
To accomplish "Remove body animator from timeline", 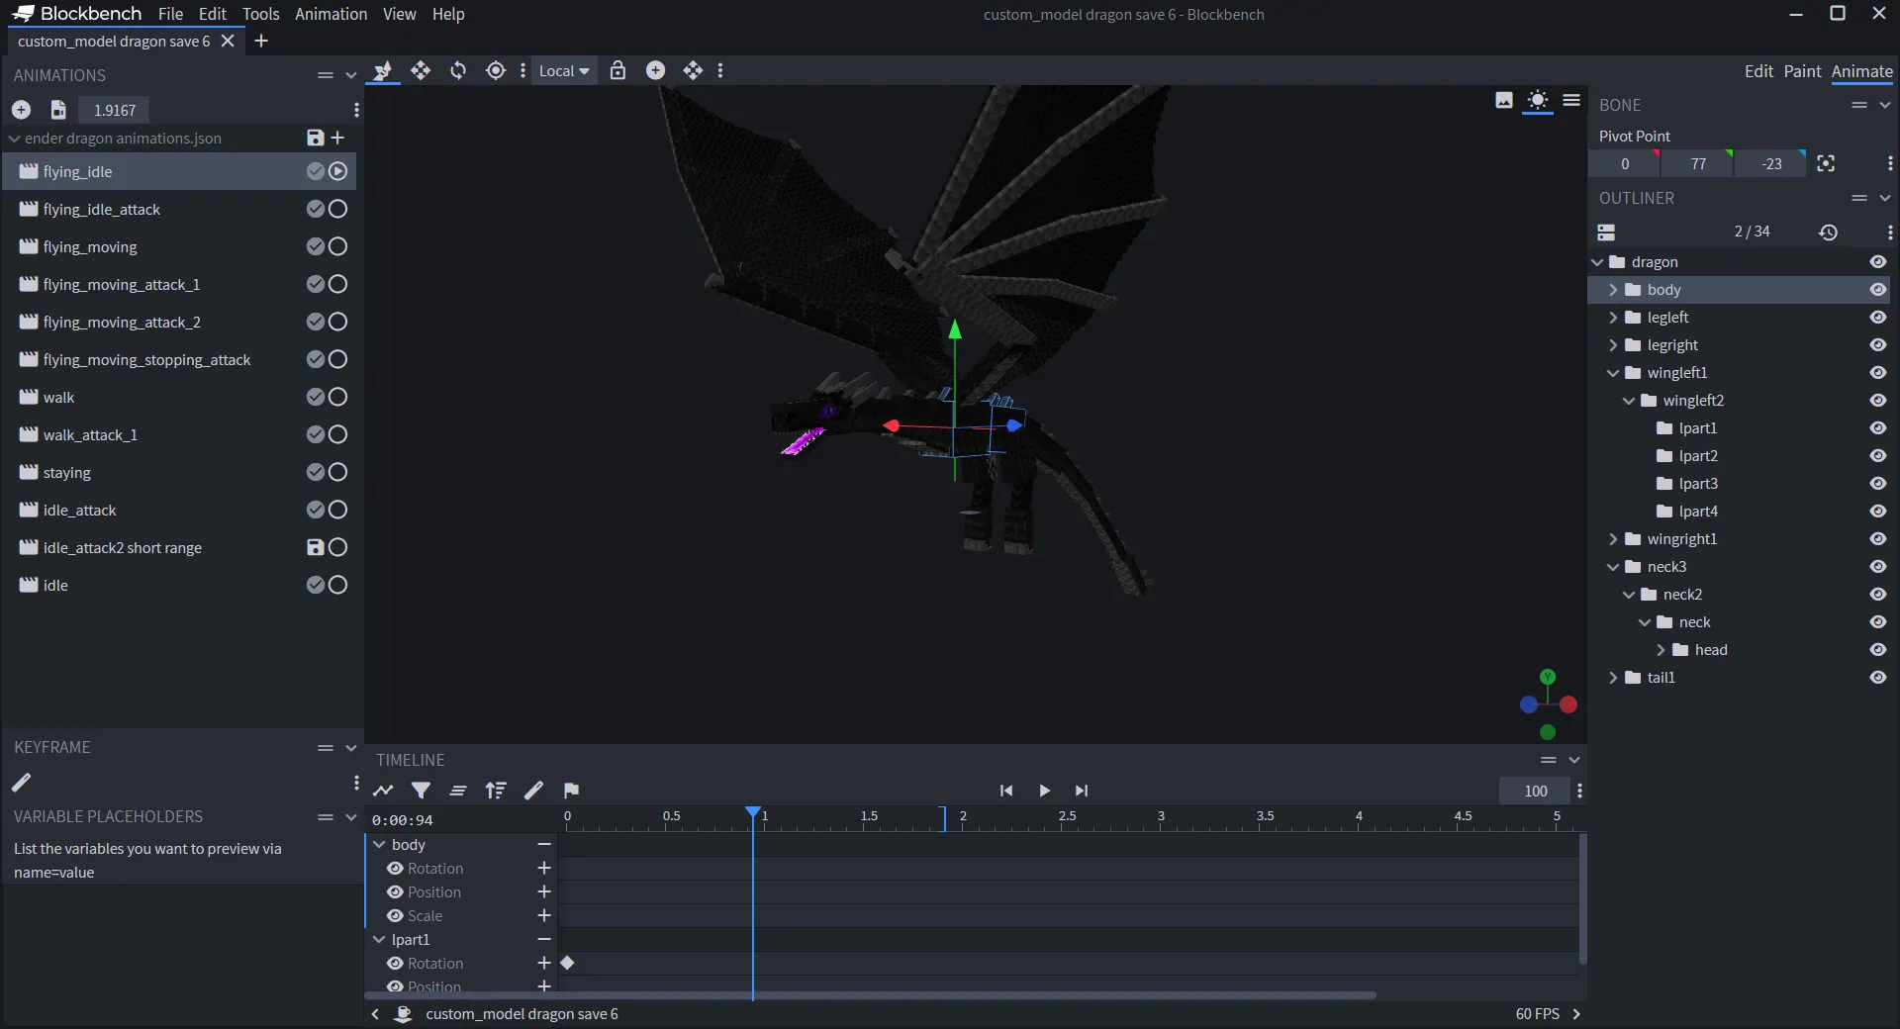I will coord(544,844).
